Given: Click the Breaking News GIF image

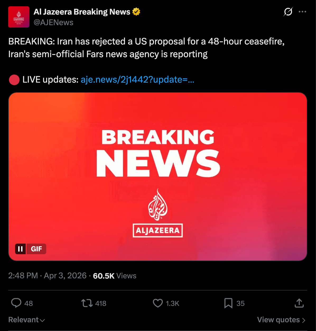Looking at the screenshot, I should (x=158, y=177).
